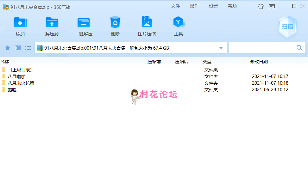Open the 图片压缩 image compression tool
The width and height of the screenshot is (308, 193).
[x=147, y=23]
